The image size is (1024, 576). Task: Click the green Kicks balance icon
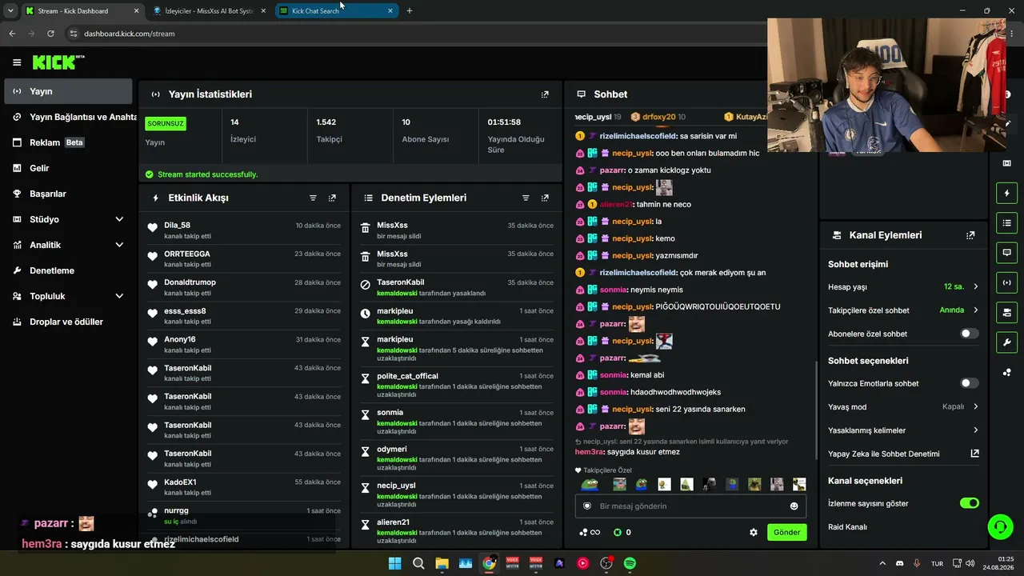click(618, 532)
